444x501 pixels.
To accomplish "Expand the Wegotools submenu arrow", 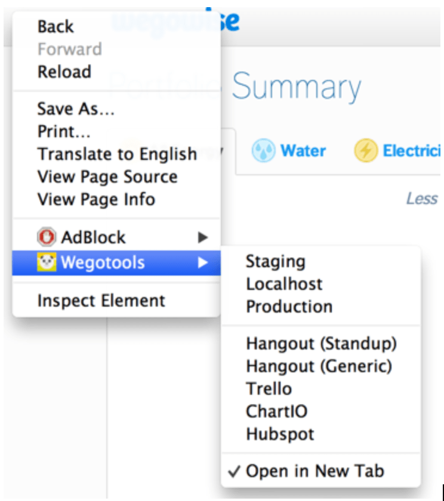I will tap(203, 262).
